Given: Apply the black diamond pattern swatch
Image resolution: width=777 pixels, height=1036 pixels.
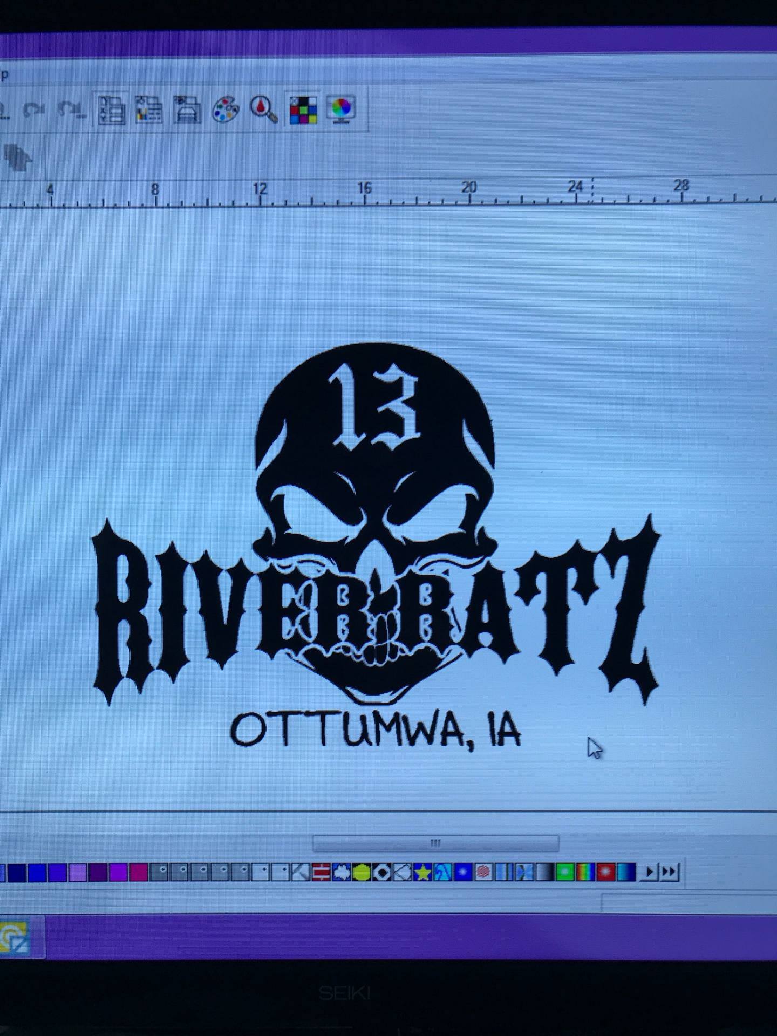Looking at the screenshot, I should (382, 873).
